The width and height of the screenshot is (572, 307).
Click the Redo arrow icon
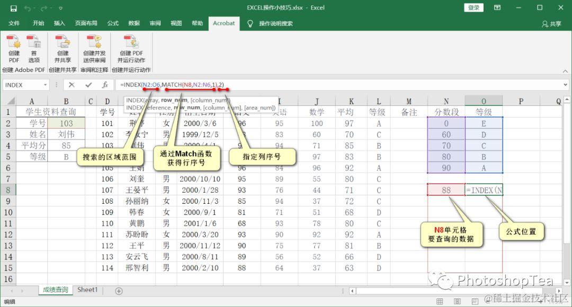[44, 8]
